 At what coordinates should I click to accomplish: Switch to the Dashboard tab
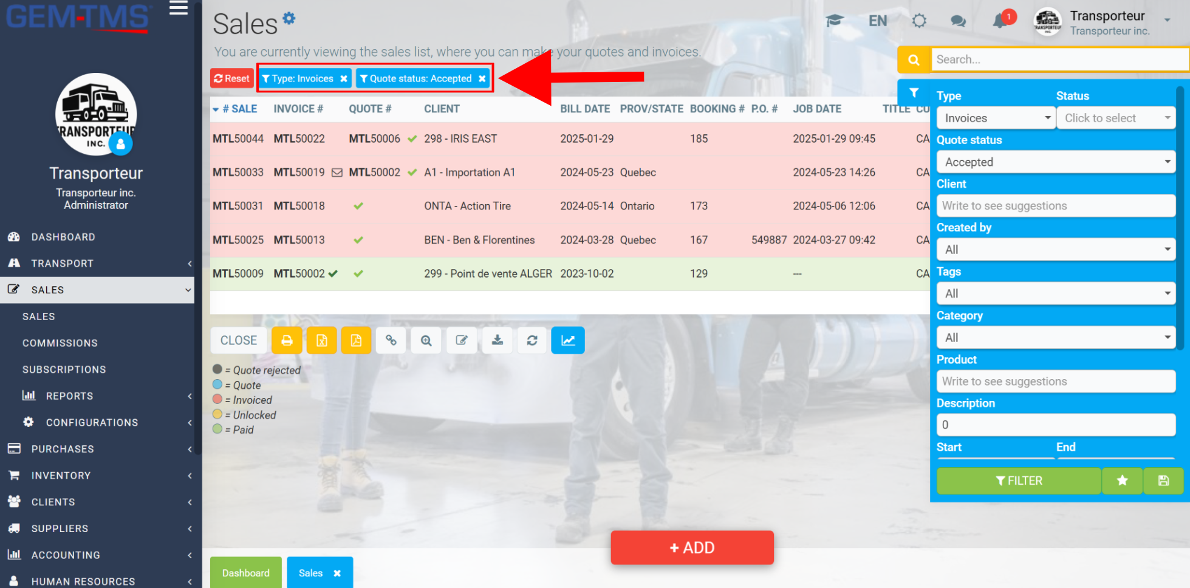(x=246, y=573)
